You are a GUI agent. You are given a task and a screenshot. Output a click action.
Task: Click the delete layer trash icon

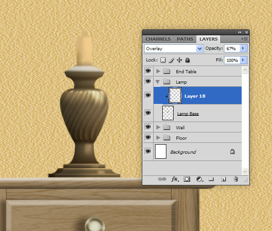[x=236, y=179]
